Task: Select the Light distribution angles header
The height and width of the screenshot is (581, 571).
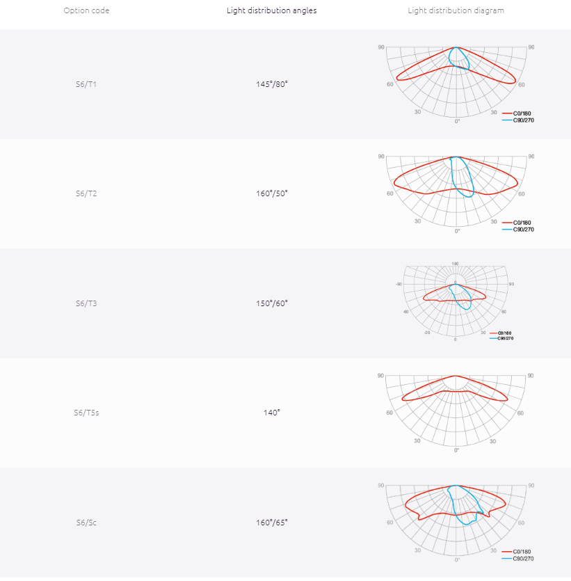Action: click(x=271, y=10)
